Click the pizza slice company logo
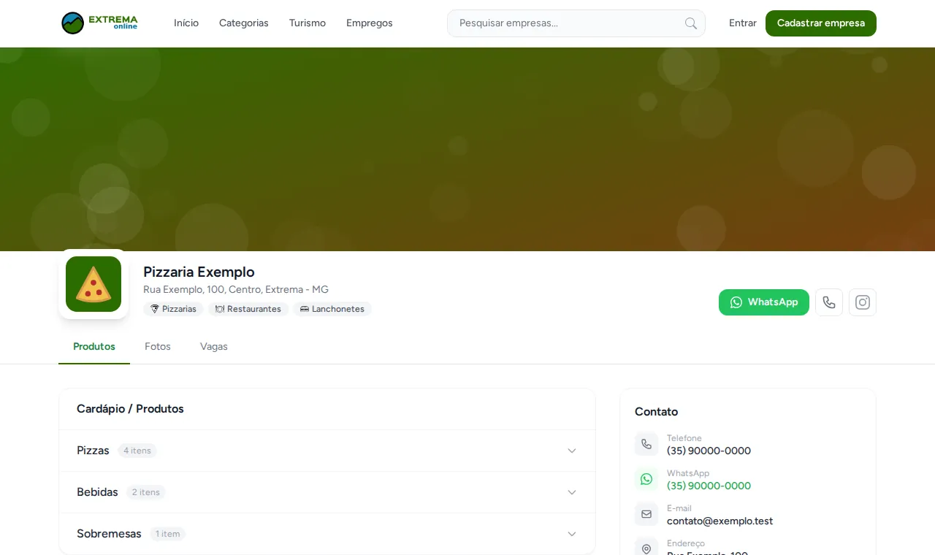Screen dimensions: 935x555 click(x=93, y=284)
